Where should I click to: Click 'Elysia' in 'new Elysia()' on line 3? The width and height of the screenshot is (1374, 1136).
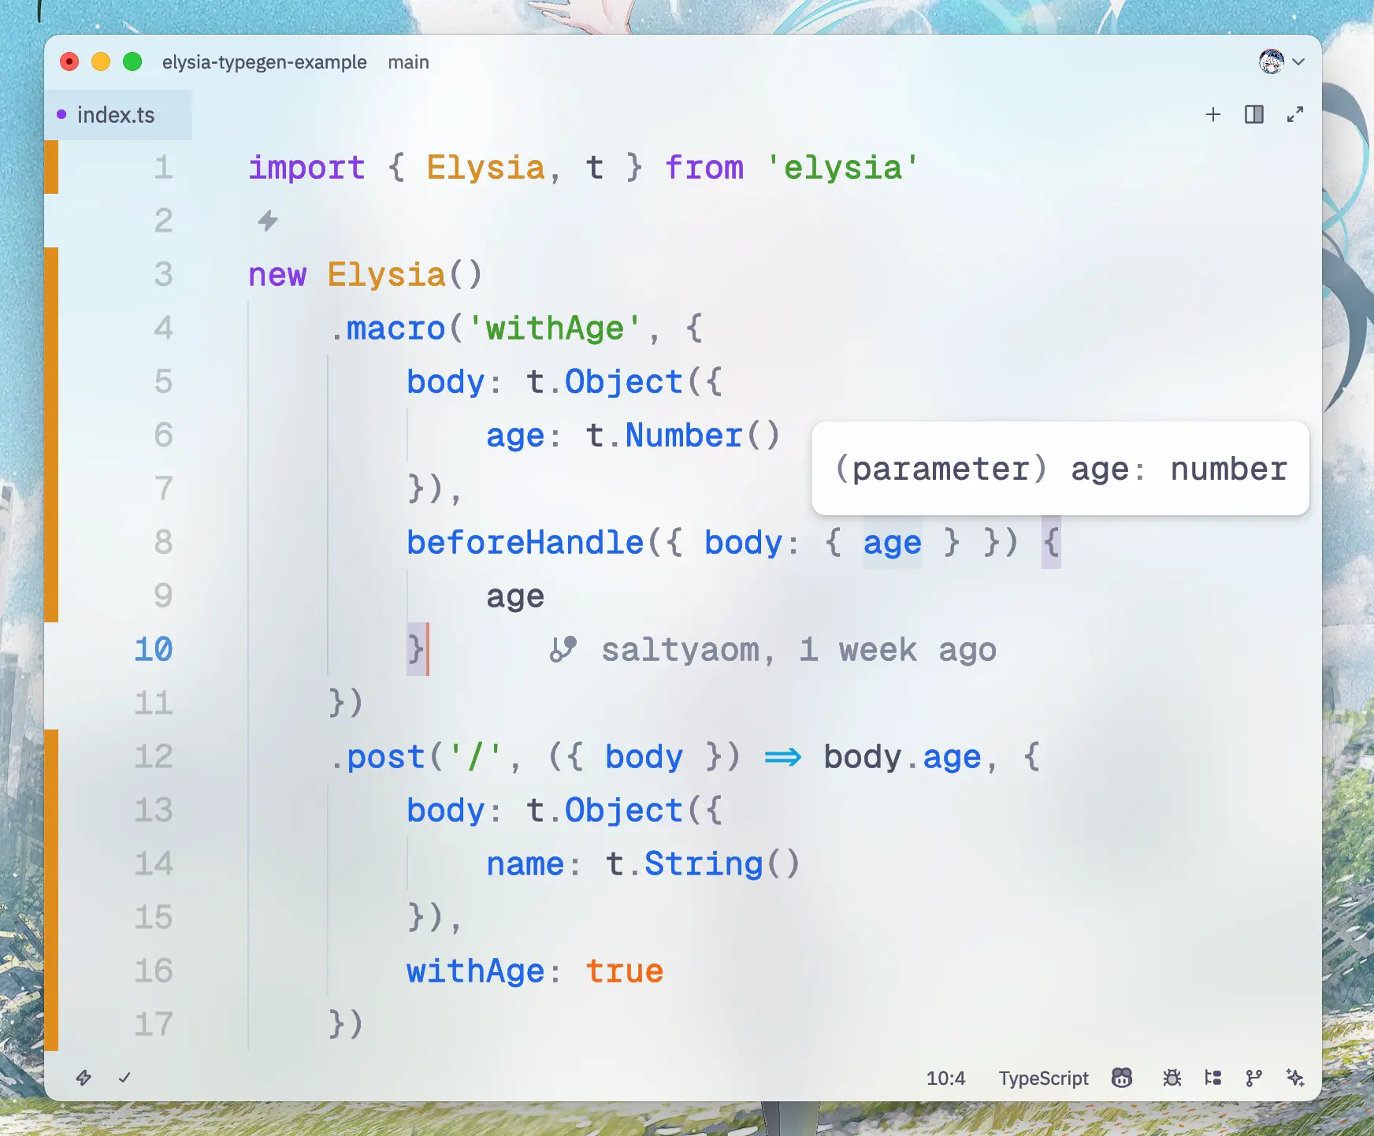coord(387,275)
